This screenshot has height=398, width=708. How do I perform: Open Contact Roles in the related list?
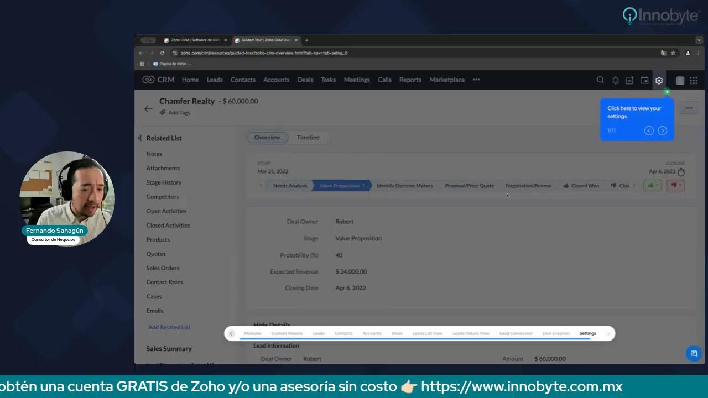pyautogui.click(x=164, y=282)
